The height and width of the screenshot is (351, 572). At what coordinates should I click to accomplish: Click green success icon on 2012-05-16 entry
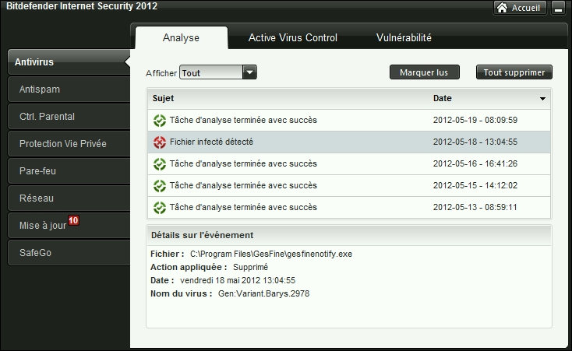159,164
